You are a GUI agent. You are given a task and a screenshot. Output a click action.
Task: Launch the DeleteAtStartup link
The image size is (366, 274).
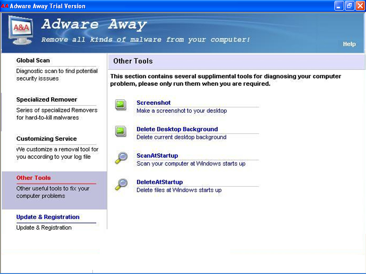[x=159, y=182]
